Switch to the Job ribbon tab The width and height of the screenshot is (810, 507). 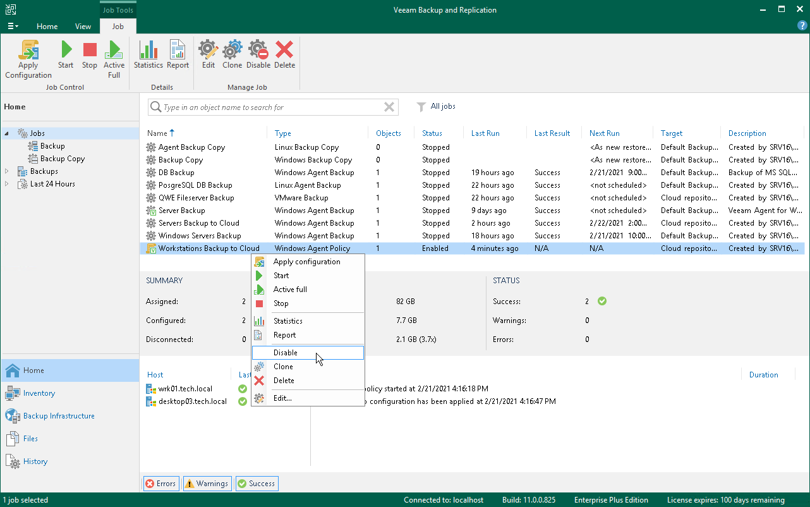click(x=118, y=27)
